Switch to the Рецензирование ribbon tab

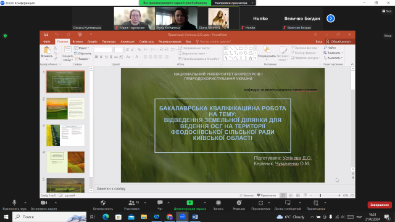(x=170, y=41)
